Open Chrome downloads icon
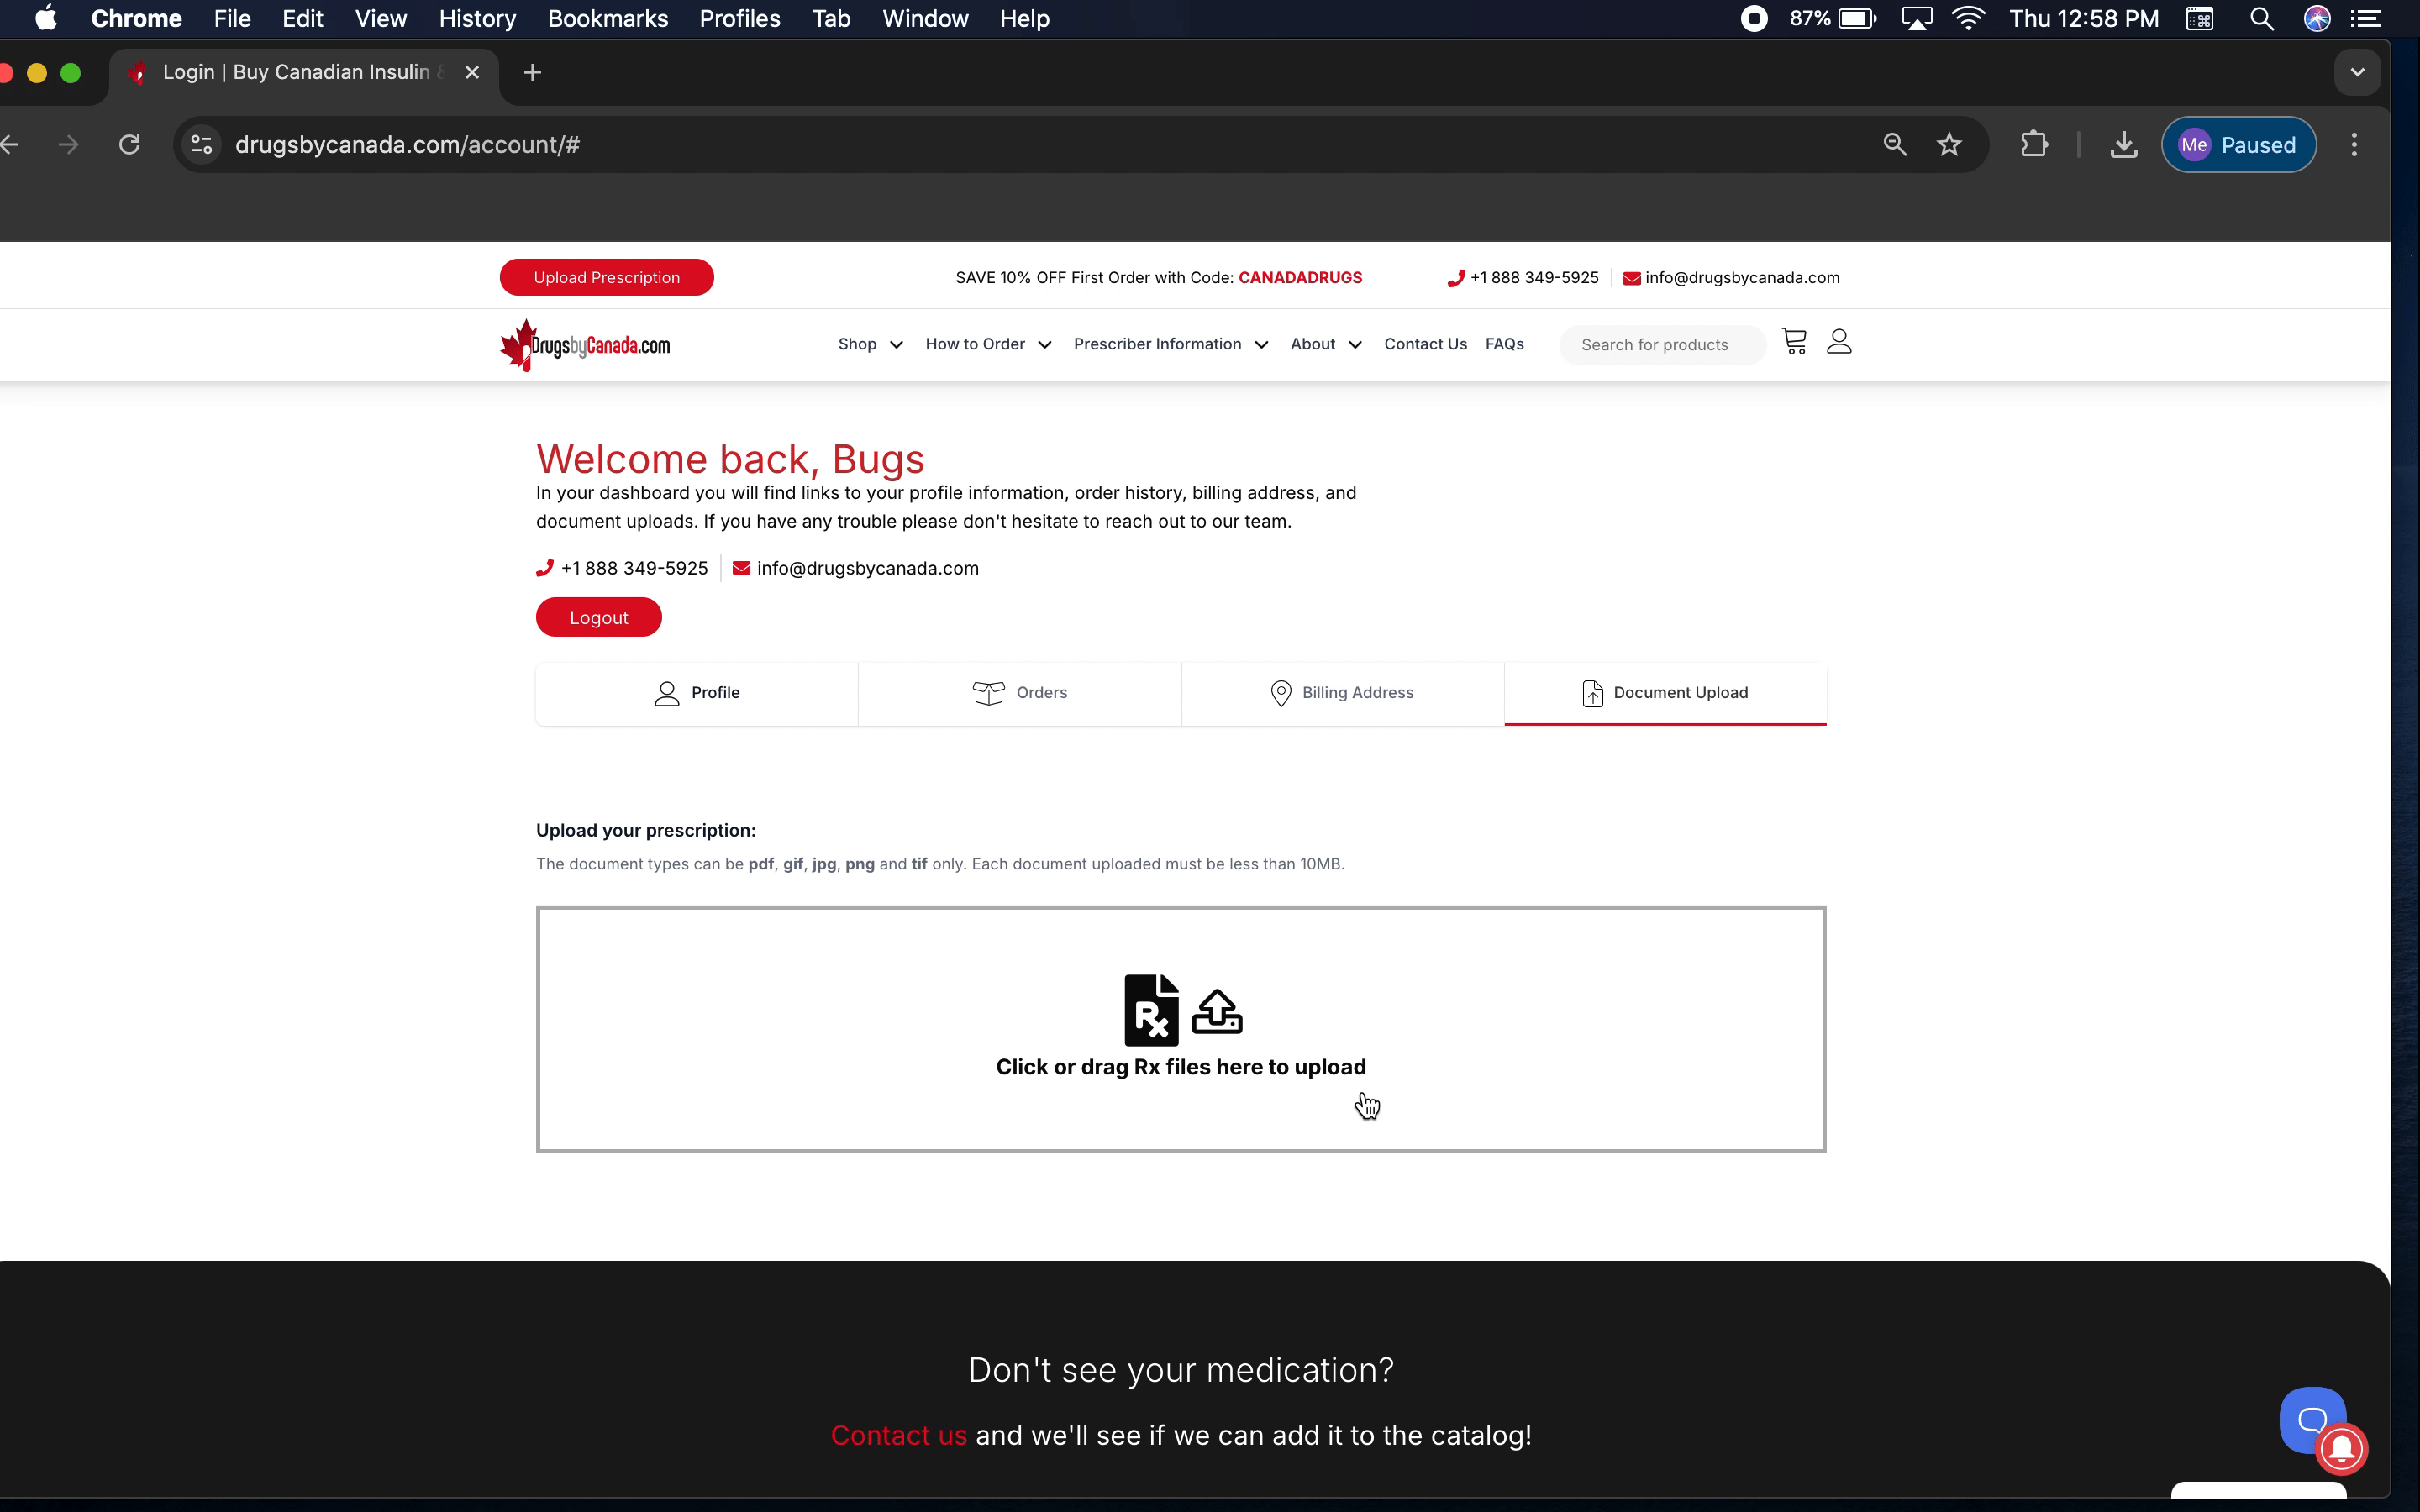The image size is (2420, 1512). (2123, 145)
